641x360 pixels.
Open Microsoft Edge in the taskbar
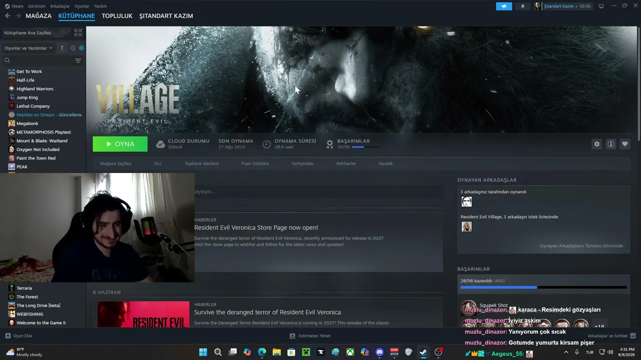pyautogui.click(x=262, y=352)
